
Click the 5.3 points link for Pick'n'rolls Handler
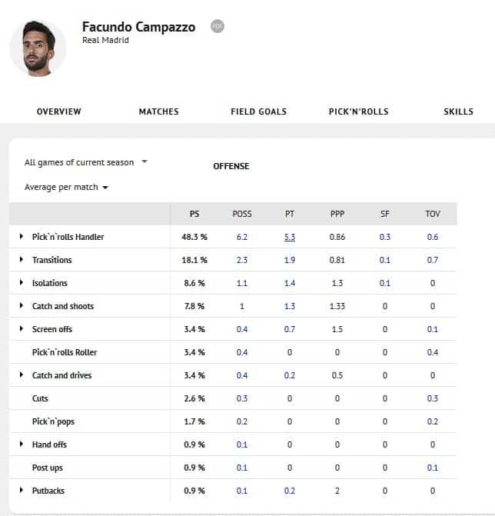(290, 237)
